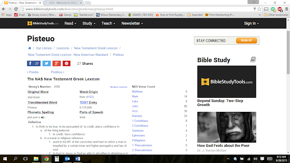
Task: Open the New Testament Greek Lexicon breadcrumb
Action: tap(96, 48)
